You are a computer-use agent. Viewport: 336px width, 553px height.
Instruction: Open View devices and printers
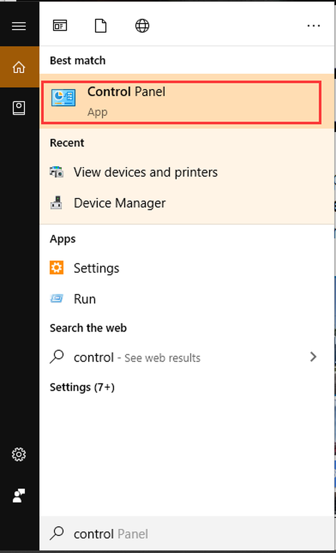coord(187,172)
